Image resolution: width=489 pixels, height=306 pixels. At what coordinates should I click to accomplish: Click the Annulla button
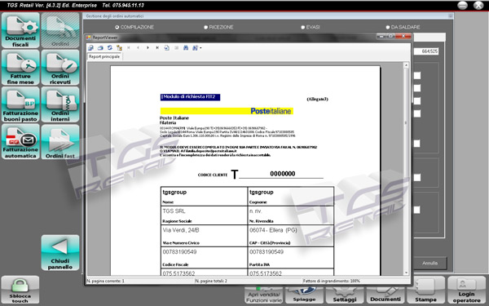pos(430,264)
